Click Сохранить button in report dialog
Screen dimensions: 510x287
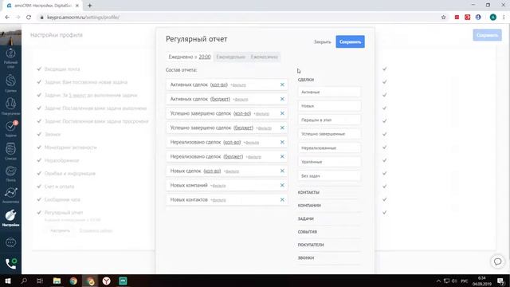pos(351,41)
